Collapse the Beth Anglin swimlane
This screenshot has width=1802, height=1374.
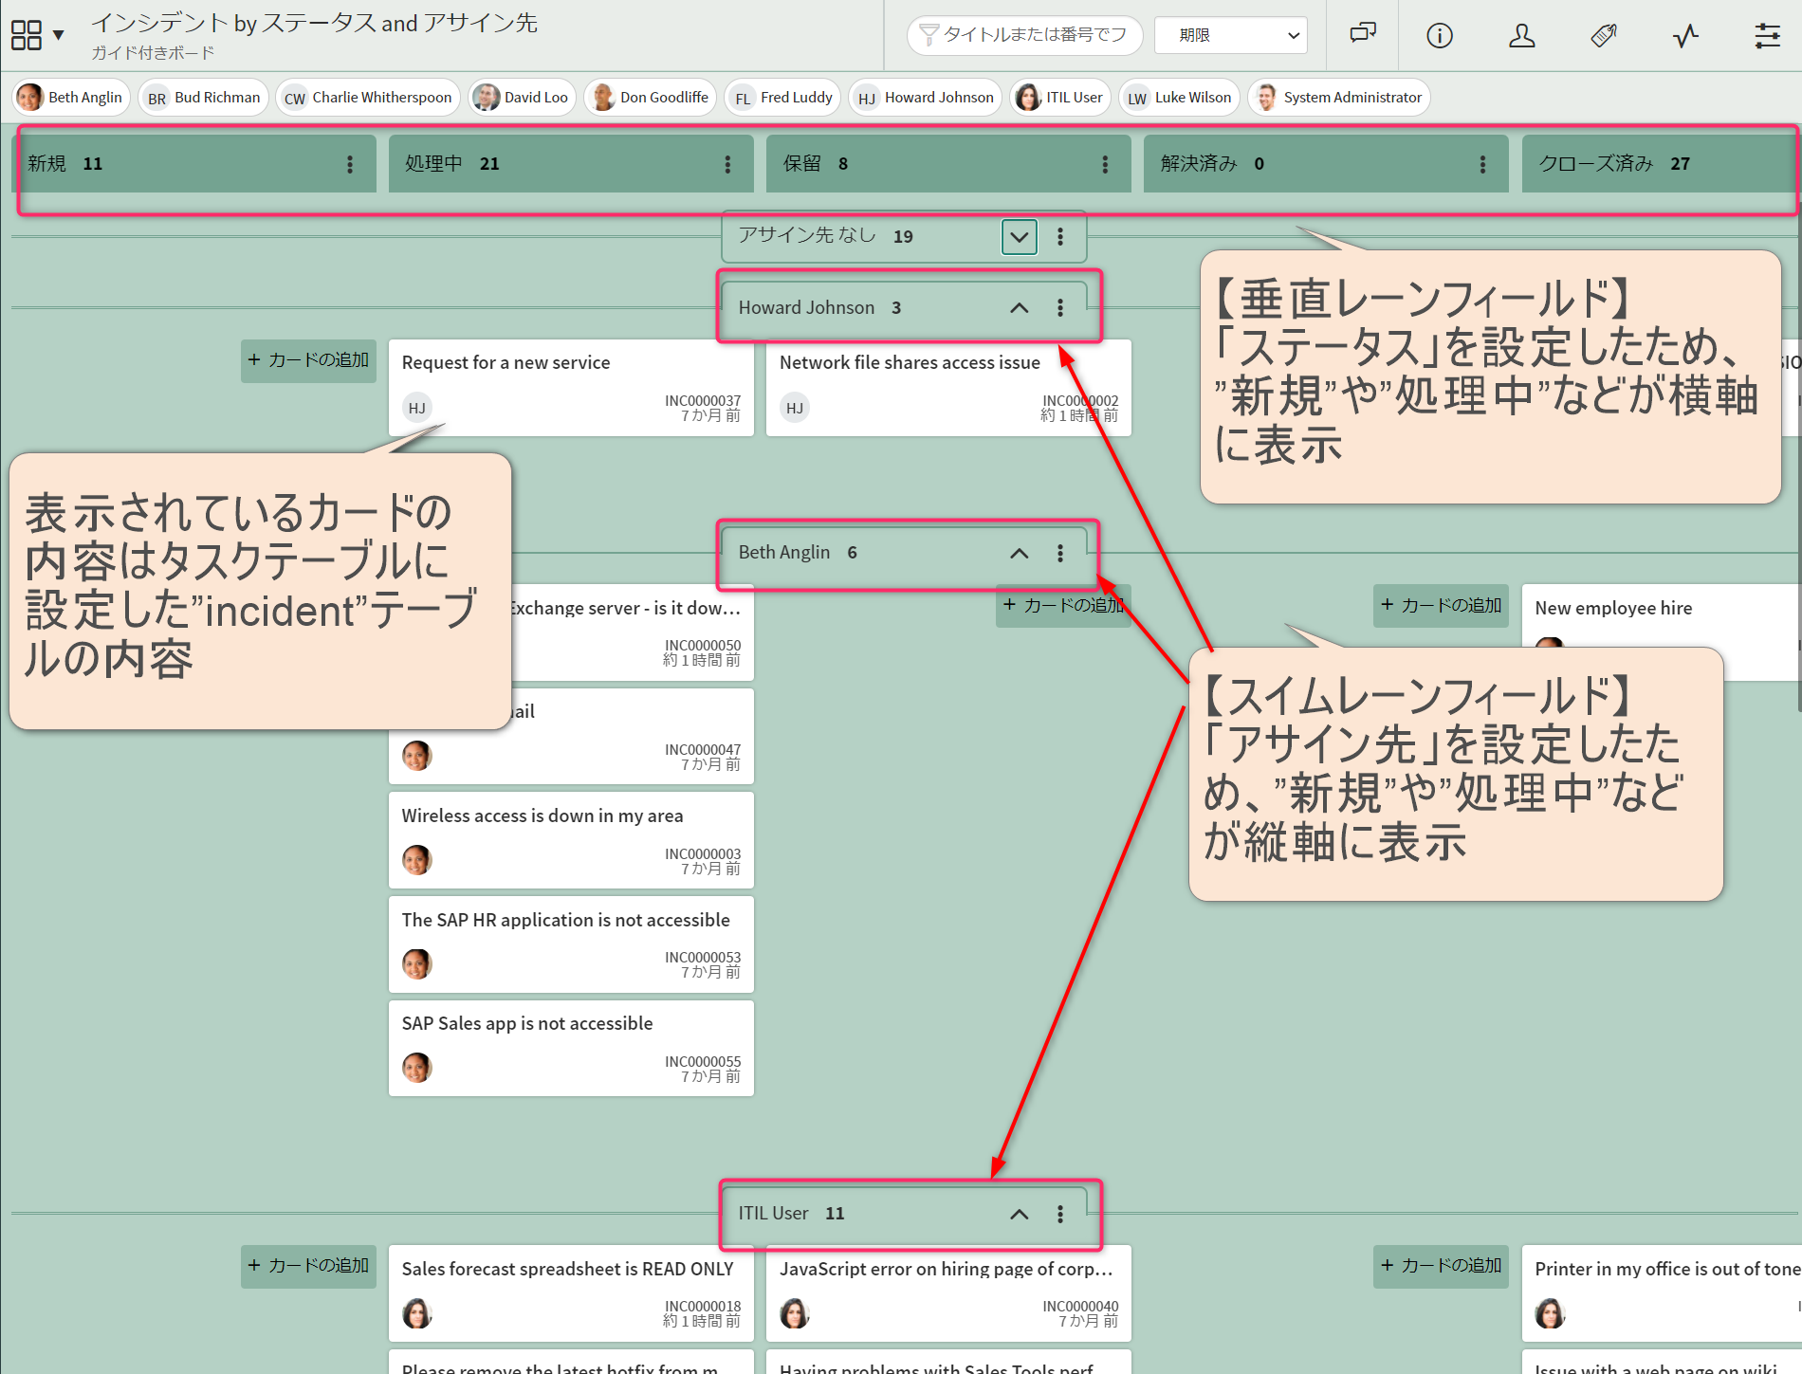pyautogui.click(x=1019, y=553)
